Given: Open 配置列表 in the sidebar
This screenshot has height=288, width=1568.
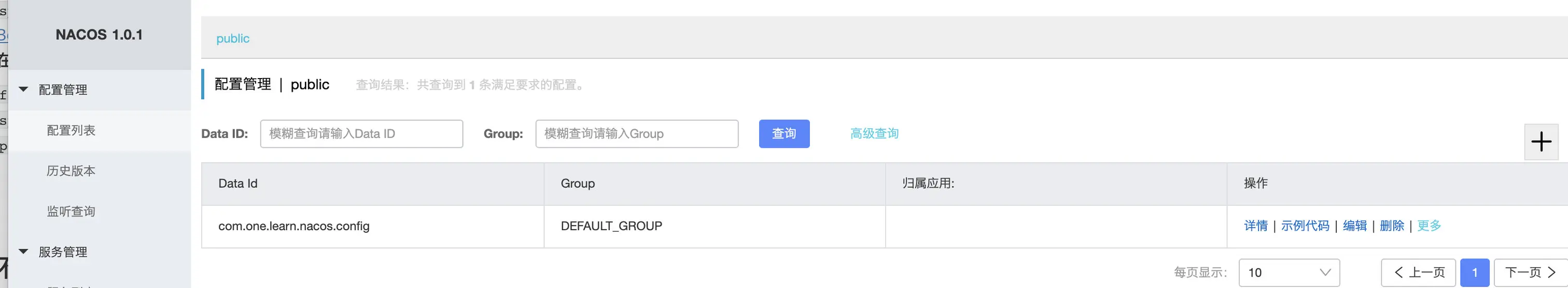Looking at the screenshot, I should pos(71,131).
